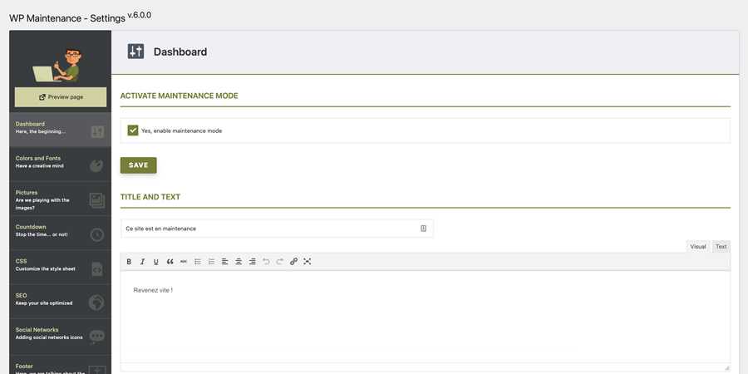Click the Save button
This screenshot has width=748, height=374.
pos(138,165)
